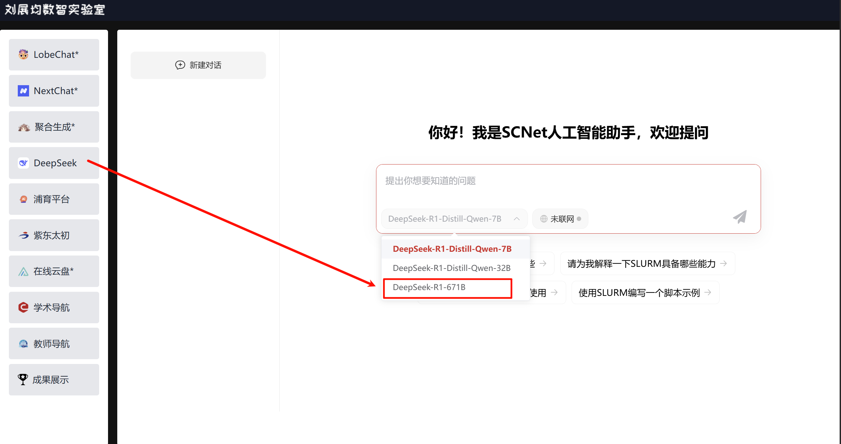The image size is (841, 444).
Task: Select DeepSeek-R1-Distill-Qwen-7B in list
Action: [452, 249]
